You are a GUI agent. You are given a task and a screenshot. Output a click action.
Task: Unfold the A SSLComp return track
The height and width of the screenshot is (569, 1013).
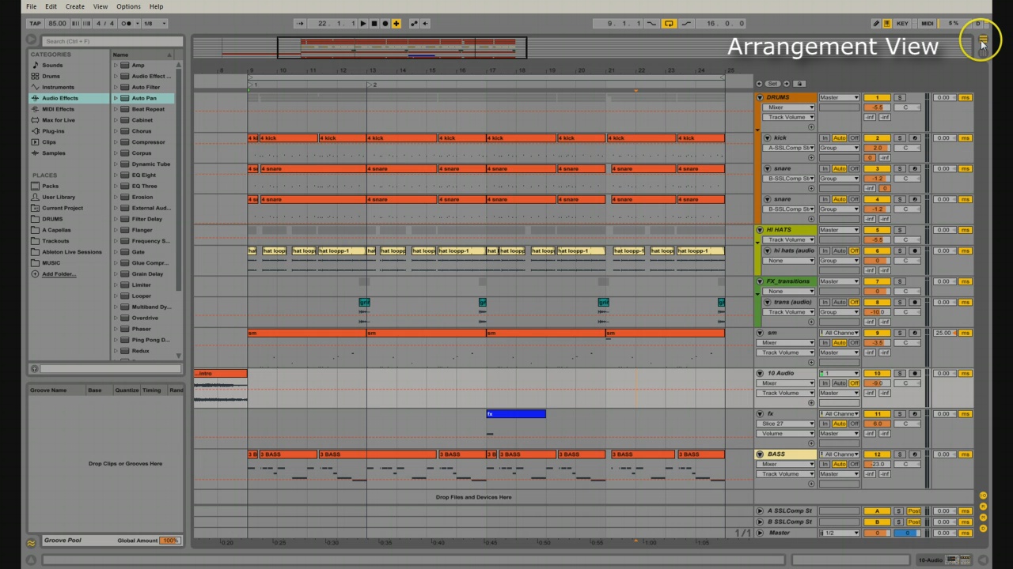pyautogui.click(x=760, y=511)
